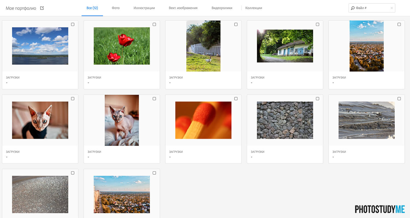Open the goose by white fence thumbnail
410x218 pixels.
(203, 46)
